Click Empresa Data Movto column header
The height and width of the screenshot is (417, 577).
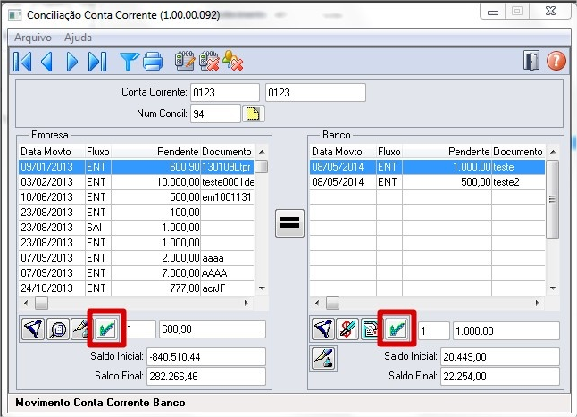(x=52, y=152)
